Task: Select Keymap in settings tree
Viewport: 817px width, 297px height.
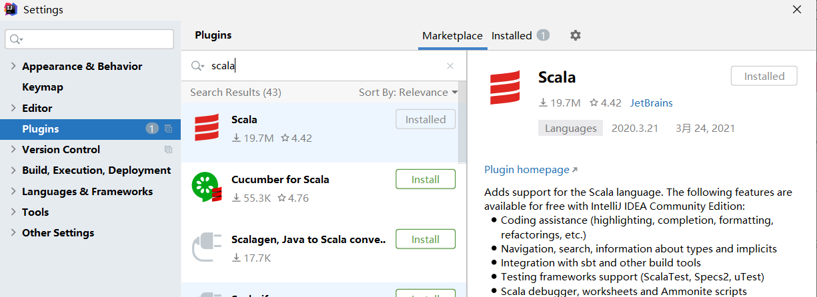Action: (43, 87)
